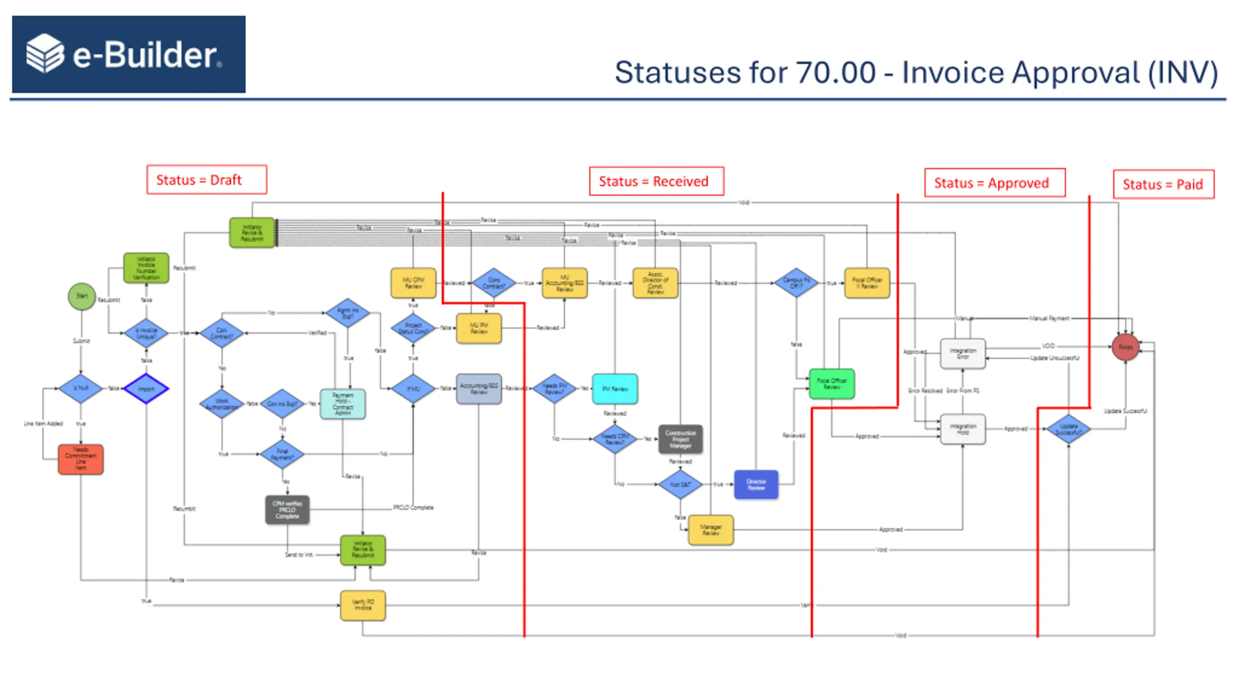Click the 'Error Resolved' arrow label
This screenshot has width=1239, height=696.
[925, 391]
